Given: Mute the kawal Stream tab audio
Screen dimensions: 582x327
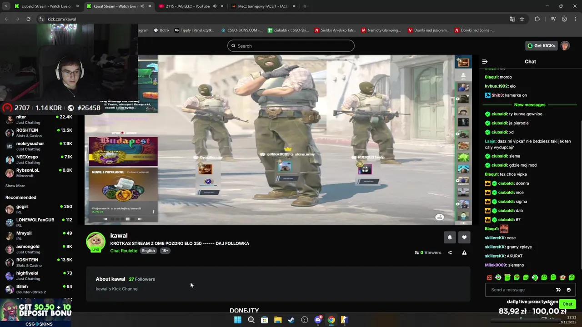Looking at the screenshot, I should click(x=142, y=6).
